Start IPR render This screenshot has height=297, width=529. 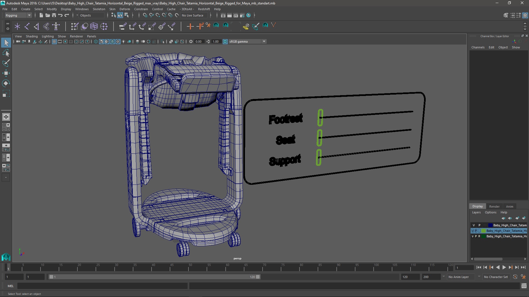(x=236, y=15)
